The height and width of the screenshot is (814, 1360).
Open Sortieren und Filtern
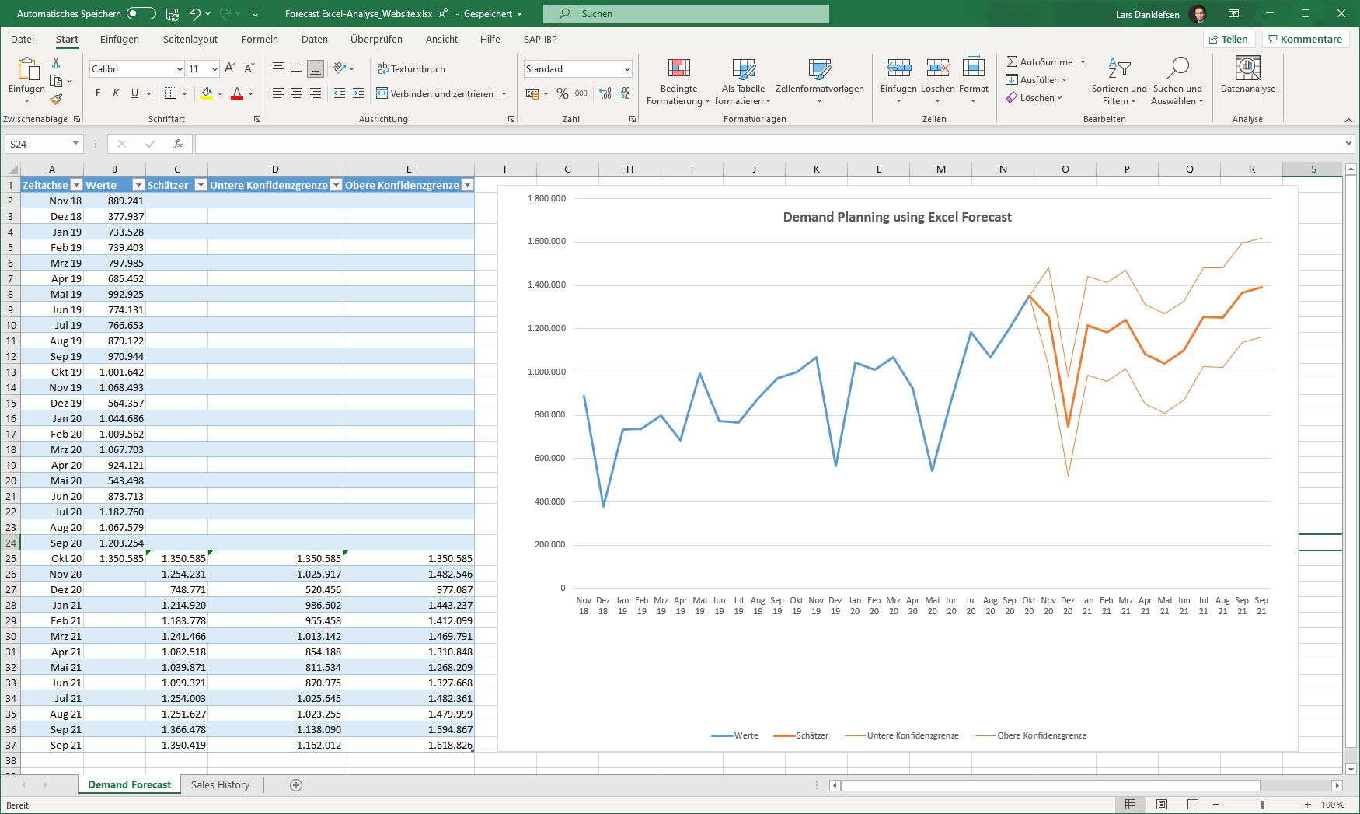pyautogui.click(x=1118, y=82)
